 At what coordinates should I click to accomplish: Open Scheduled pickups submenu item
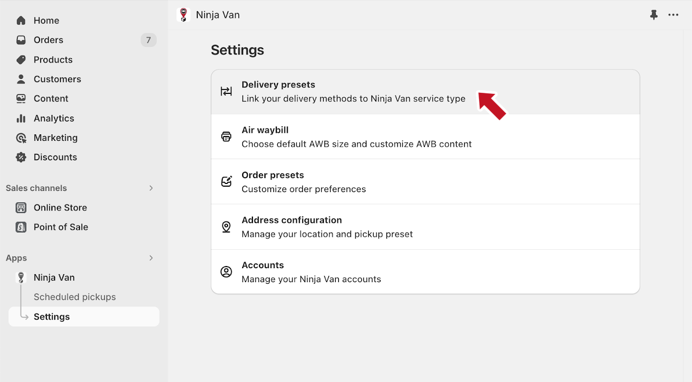coord(75,297)
